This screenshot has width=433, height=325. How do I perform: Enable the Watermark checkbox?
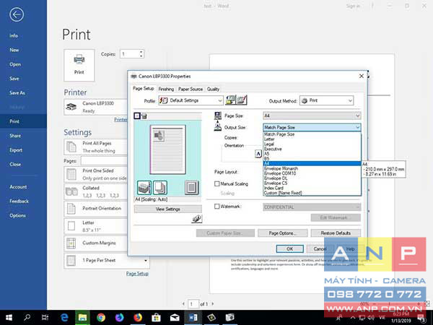pyautogui.click(x=217, y=206)
